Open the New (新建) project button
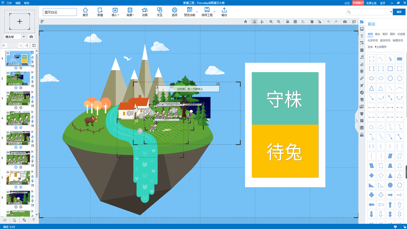This screenshot has width=407, height=229. [100, 12]
